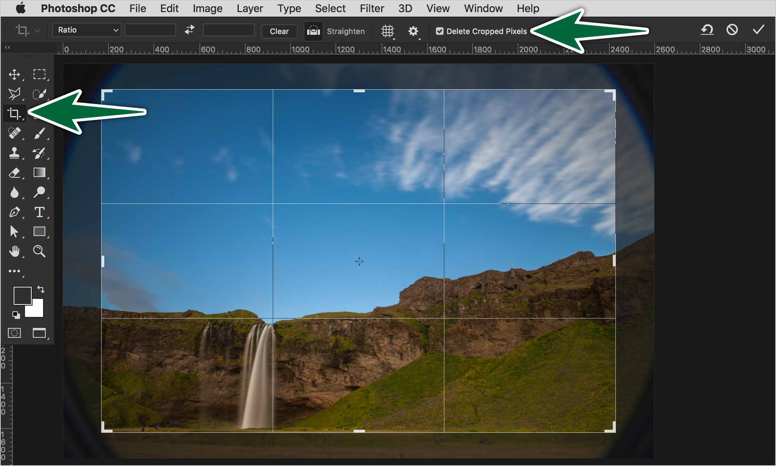Viewport: 776px width, 466px height.
Task: Enable overlay grid display option
Action: [388, 31]
